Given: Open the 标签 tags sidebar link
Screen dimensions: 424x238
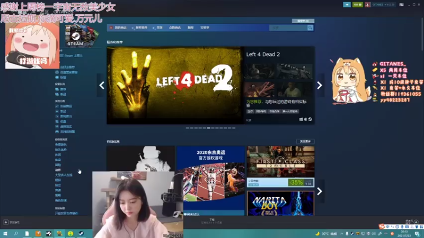Looking at the screenshot, I should point(63,77).
